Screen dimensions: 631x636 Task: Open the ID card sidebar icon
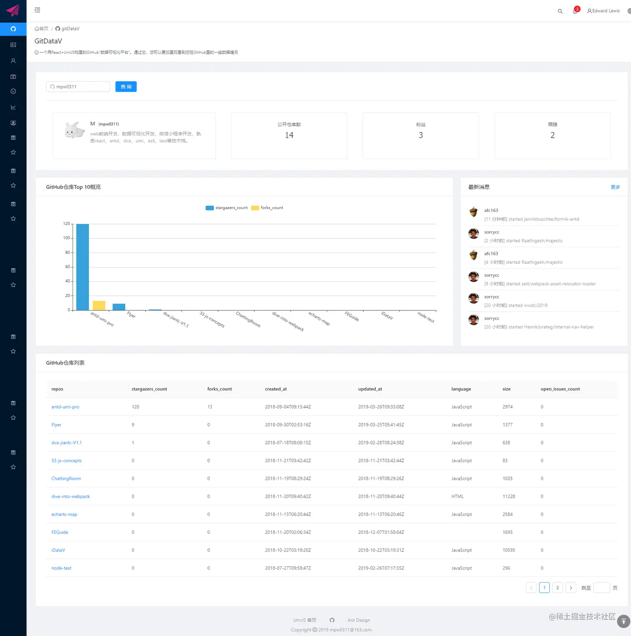point(13,45)
